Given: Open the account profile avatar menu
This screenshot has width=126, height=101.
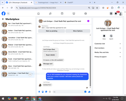Looking at the screenshot, I should (x=121, y=14).
